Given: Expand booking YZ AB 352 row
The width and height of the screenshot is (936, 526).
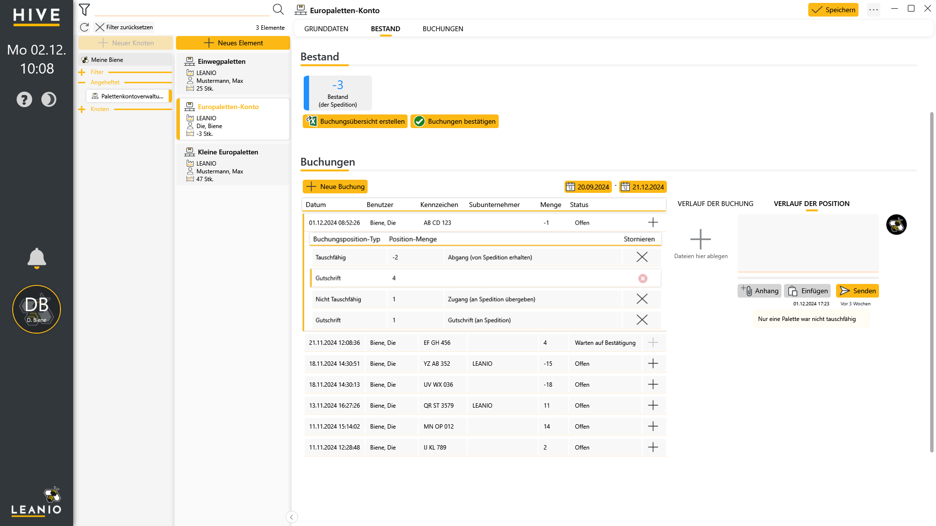Looking at the screenshot, I should pos(653,363).
